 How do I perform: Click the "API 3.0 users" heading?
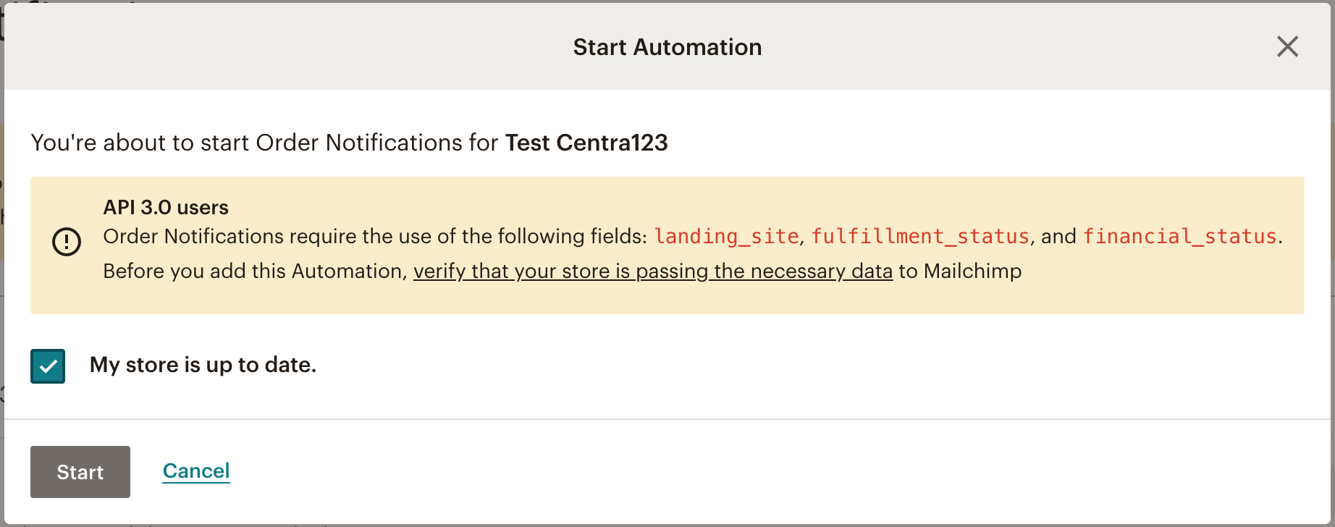point(165,207)
